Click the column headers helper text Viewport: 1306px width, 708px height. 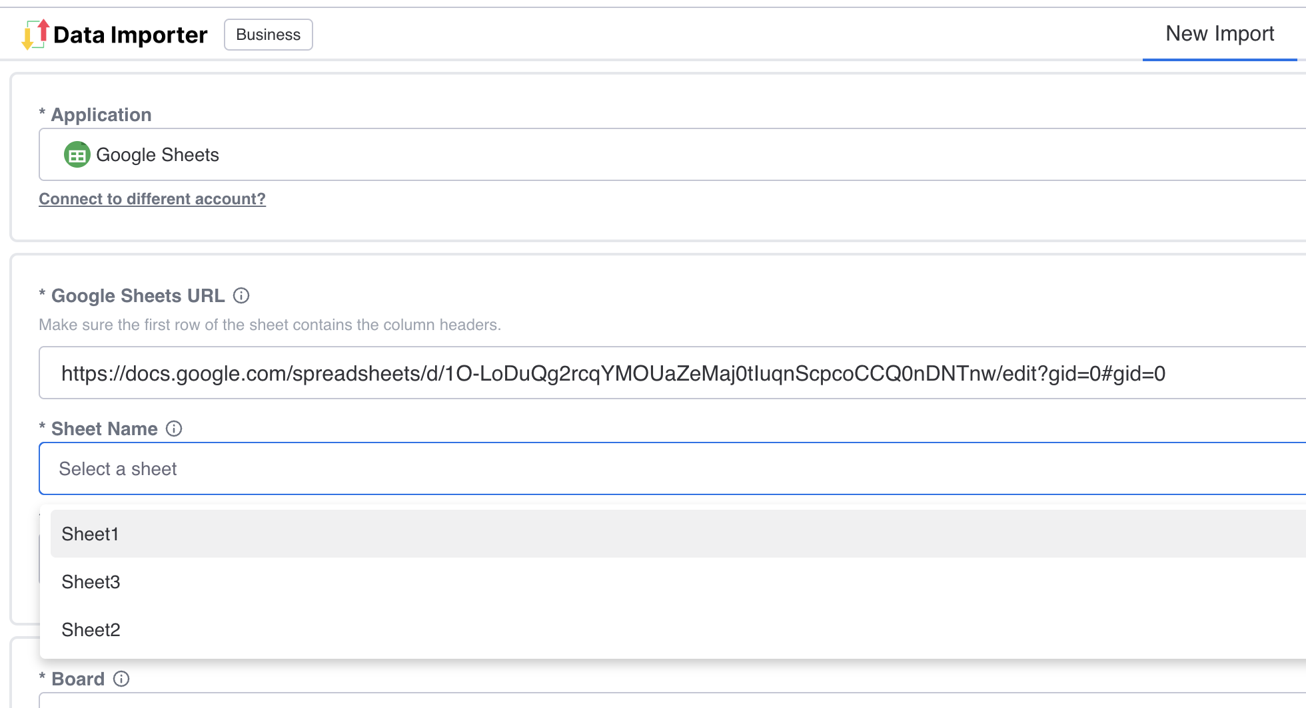269,325
